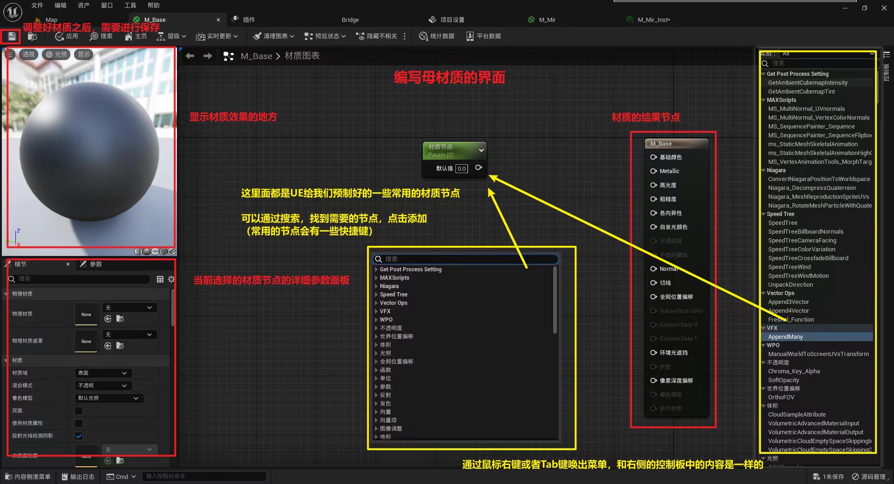Enable the 双面 checkbox in details panel
The width and height of the screenshot is (894, 484).
(78, 411)
